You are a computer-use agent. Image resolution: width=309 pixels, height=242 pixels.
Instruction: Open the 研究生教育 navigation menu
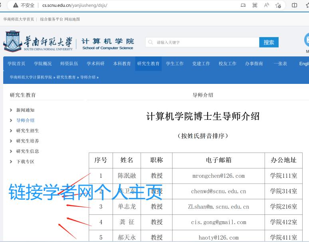[x=148, y=64]
